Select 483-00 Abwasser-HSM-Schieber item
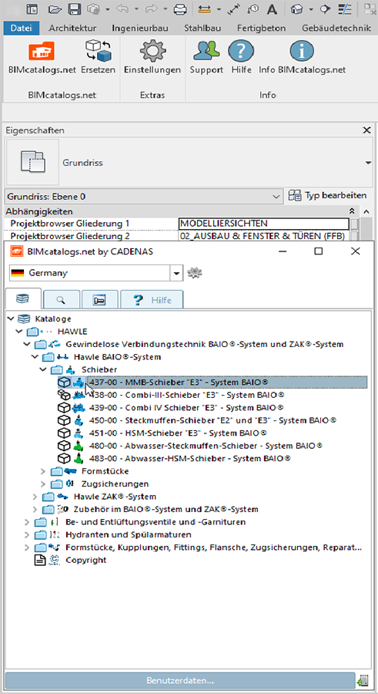Viewport: 378px width, 694px height. pyautogui.click(x=189, y=458)
